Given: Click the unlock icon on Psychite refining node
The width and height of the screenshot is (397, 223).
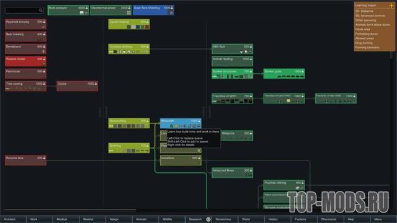Looking at the screenshot, I should [x=298, y=188].
